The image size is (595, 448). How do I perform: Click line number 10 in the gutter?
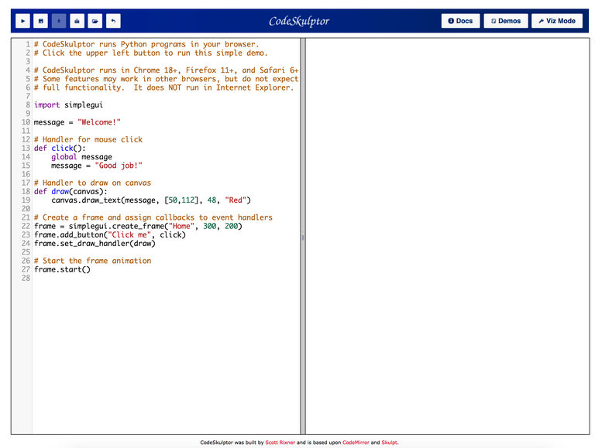tap(26, 122)
